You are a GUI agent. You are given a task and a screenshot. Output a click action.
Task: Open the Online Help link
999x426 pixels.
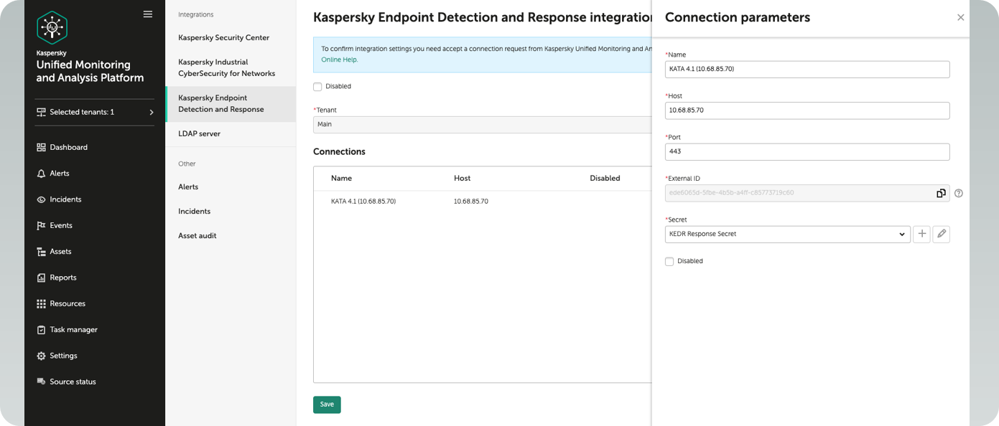339,59
